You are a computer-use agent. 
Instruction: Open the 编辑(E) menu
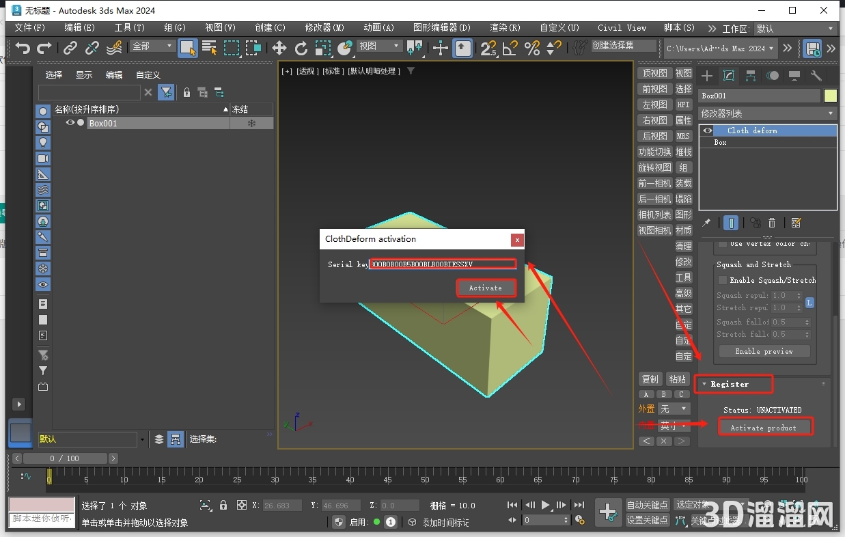(x=79, y=28)
